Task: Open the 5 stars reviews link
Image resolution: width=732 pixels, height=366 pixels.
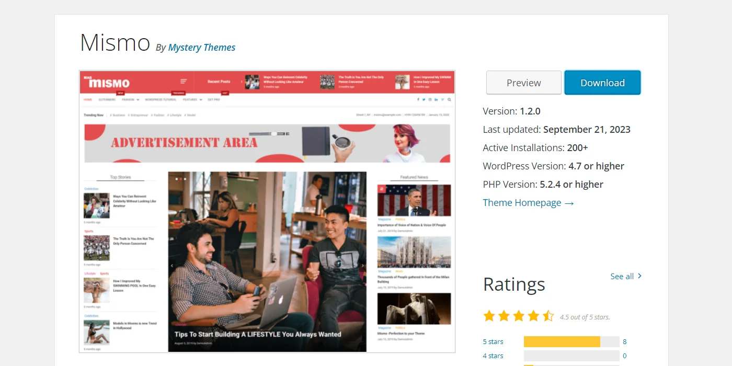Action: pyautogui.click(x=493, y=341)
